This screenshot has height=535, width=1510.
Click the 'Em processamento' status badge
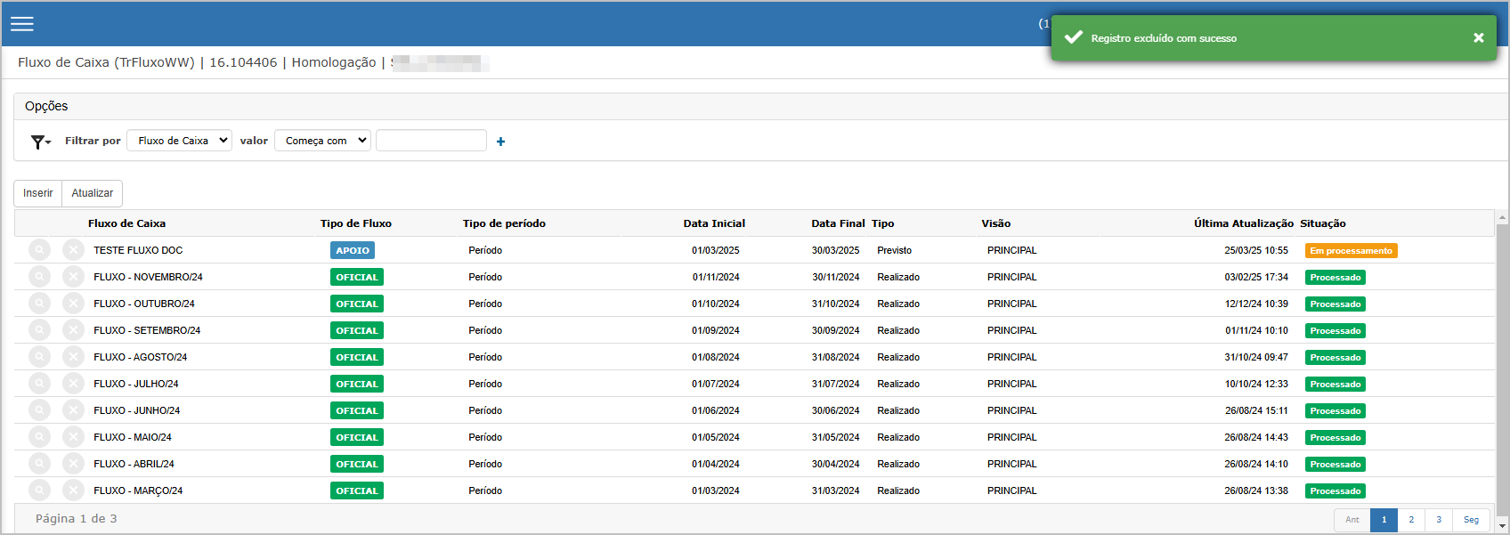click(1351, 251)
